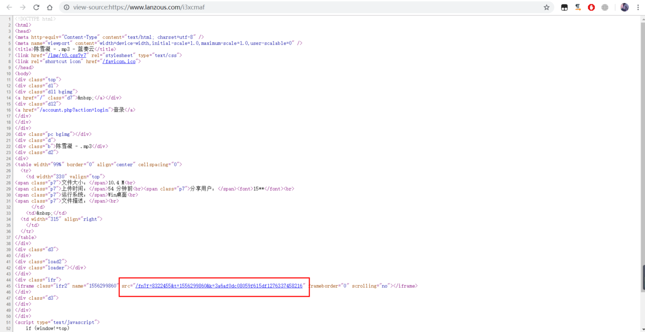Image resolution: width=645 pixels, height=332 pixels.
Task: Open the Chrome three-dot menu
Action: point(638,7)
